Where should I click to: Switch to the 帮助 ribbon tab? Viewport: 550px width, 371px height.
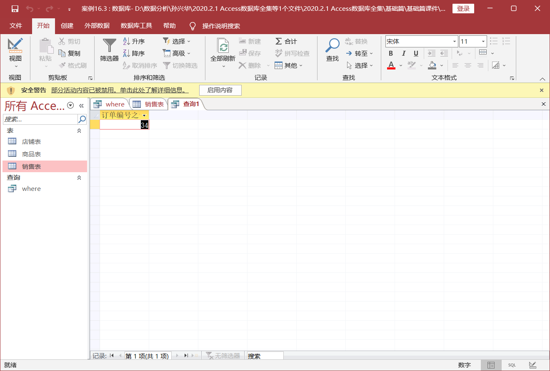point(170,26)
